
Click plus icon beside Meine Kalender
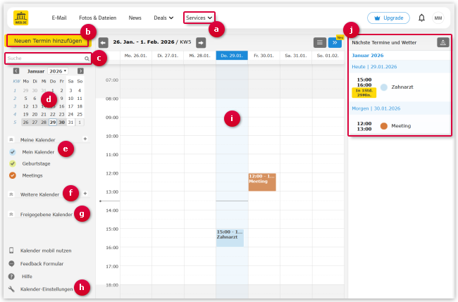click(85, 139)
